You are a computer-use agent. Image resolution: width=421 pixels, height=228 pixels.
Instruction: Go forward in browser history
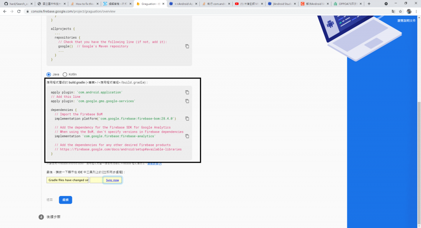pyautogui.click(x=12, y=12)
